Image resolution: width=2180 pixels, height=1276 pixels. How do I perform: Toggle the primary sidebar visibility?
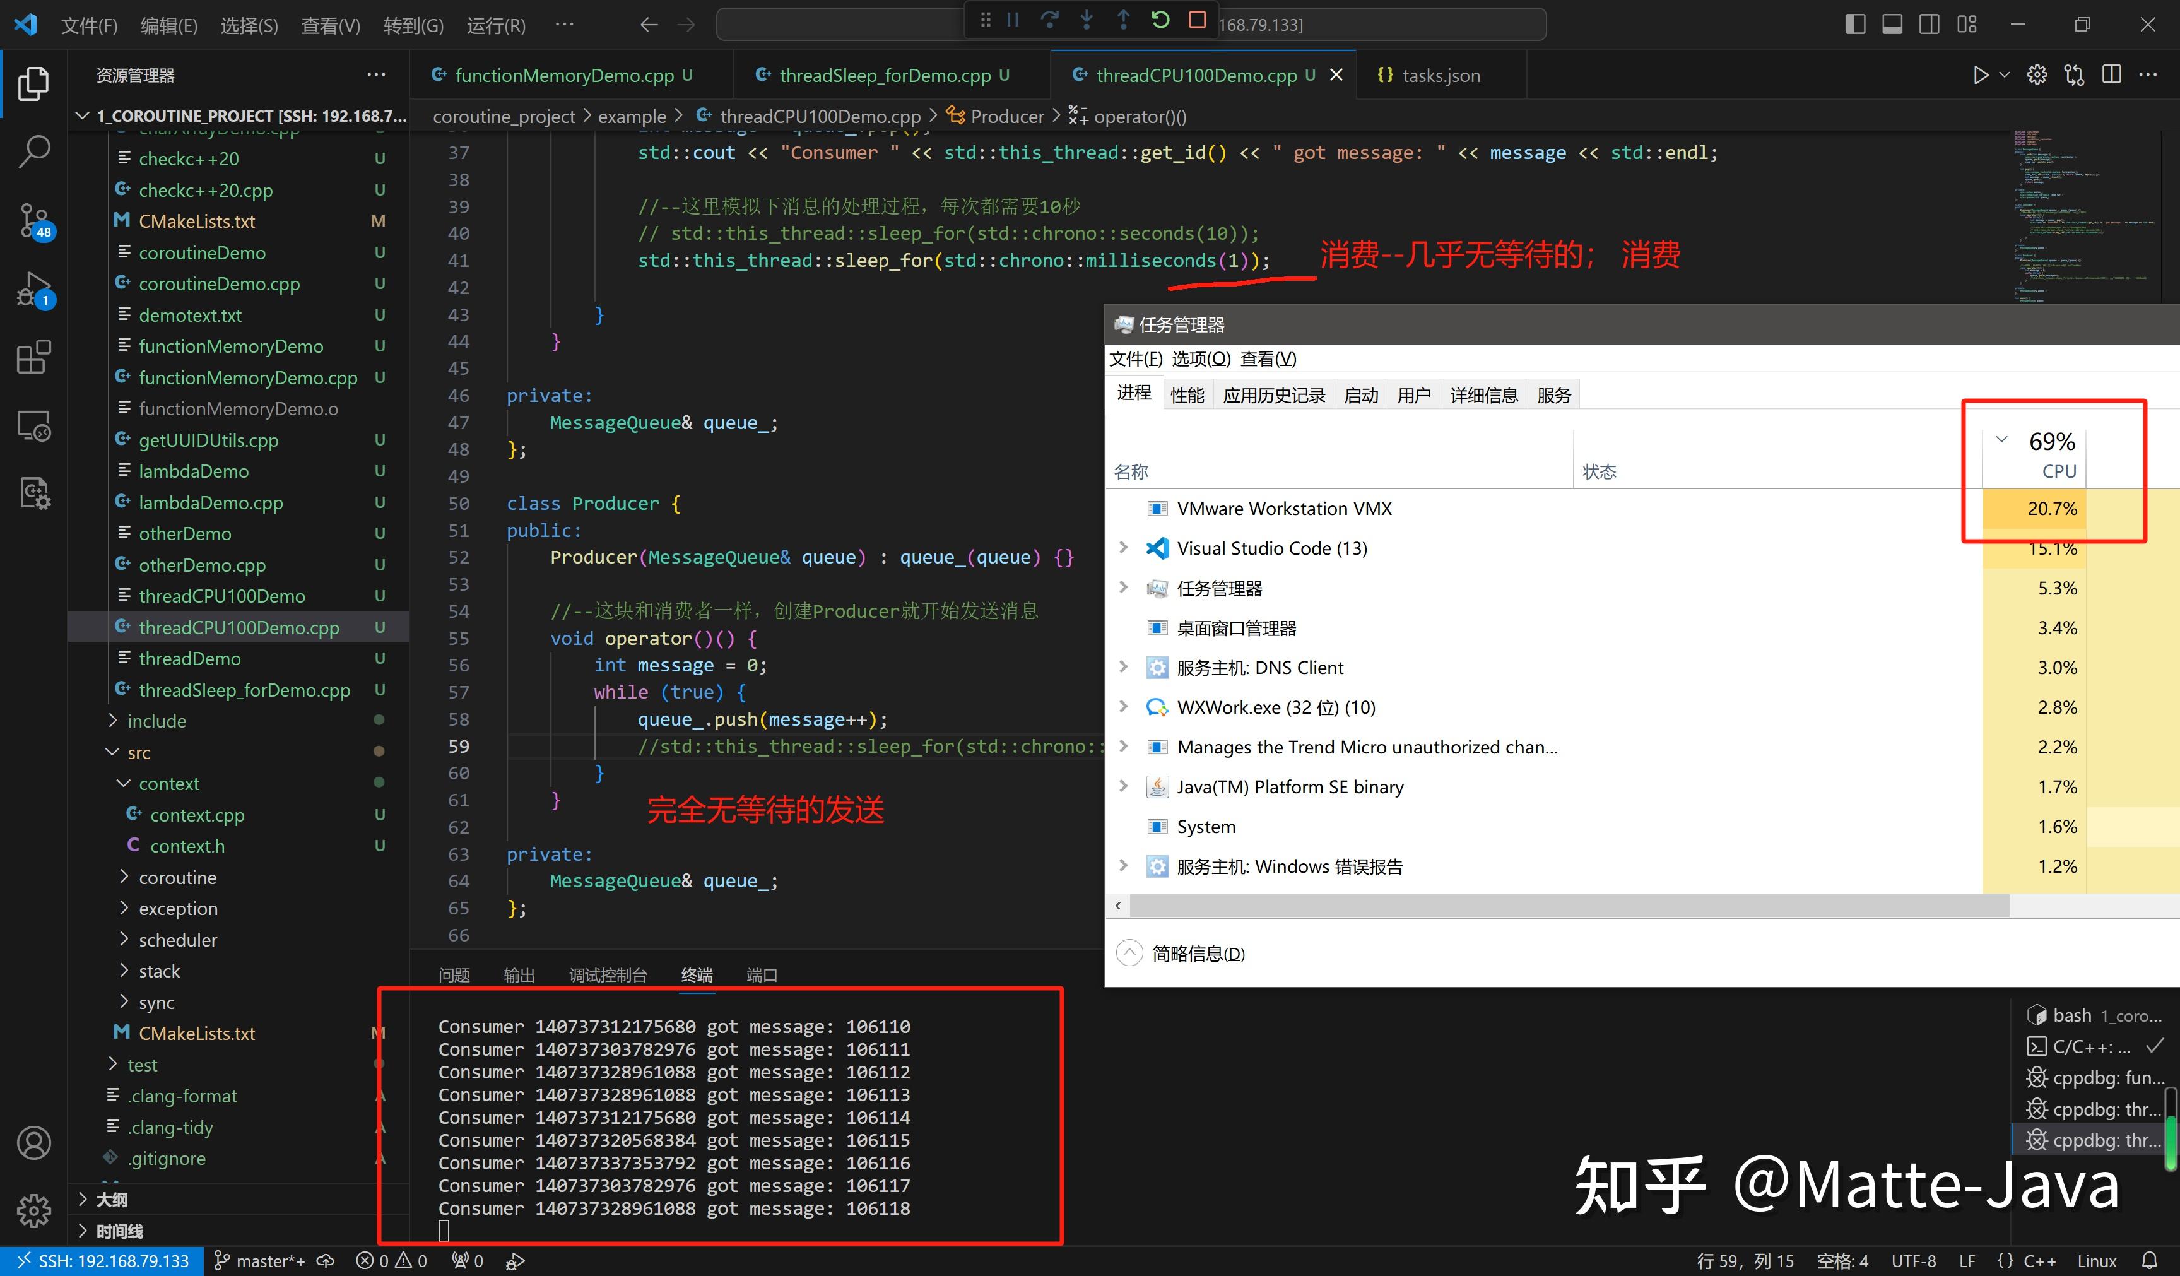click(1854, 24)
